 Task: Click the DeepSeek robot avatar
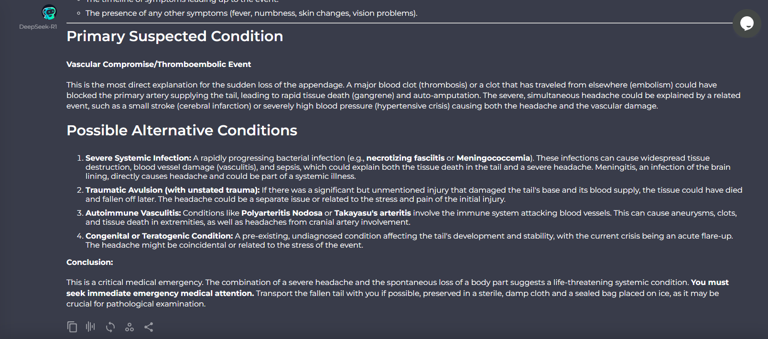tap(49, 12)
